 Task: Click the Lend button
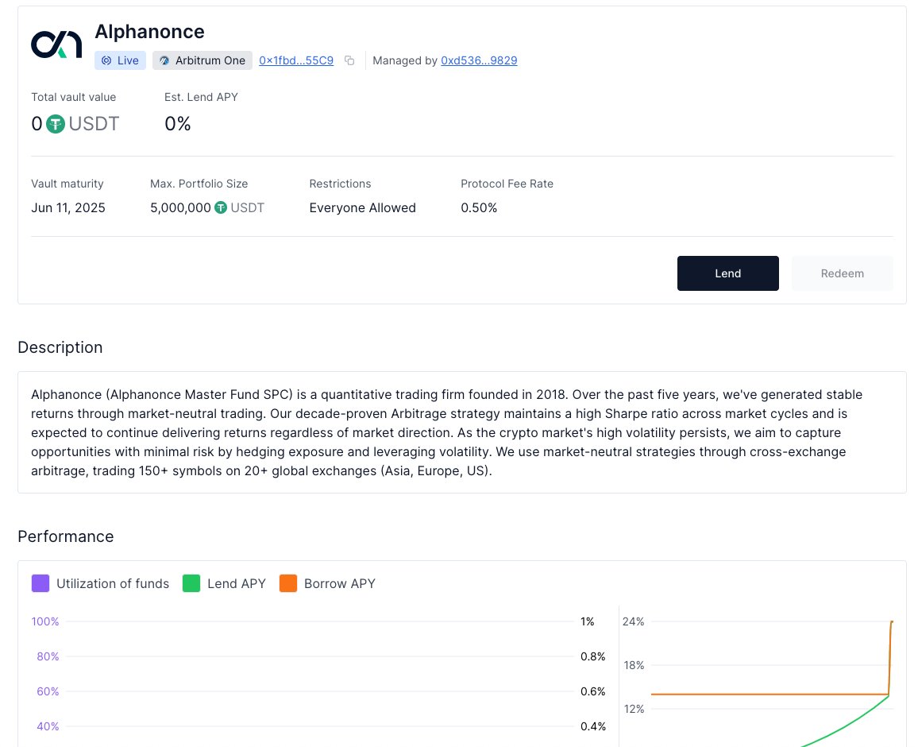click(727, 273)
